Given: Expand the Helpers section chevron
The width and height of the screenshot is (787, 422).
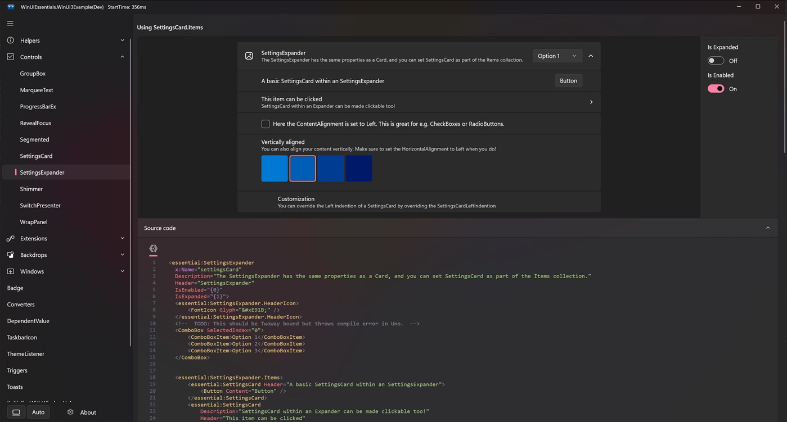Looking at the screenshot, I should point(122,40).
